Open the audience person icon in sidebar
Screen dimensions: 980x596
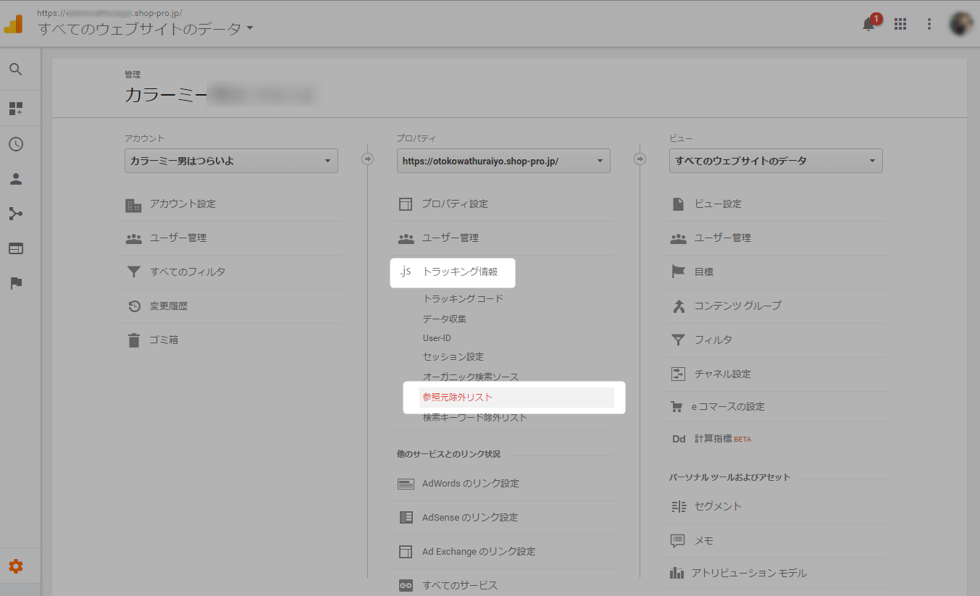pos(15,179)
